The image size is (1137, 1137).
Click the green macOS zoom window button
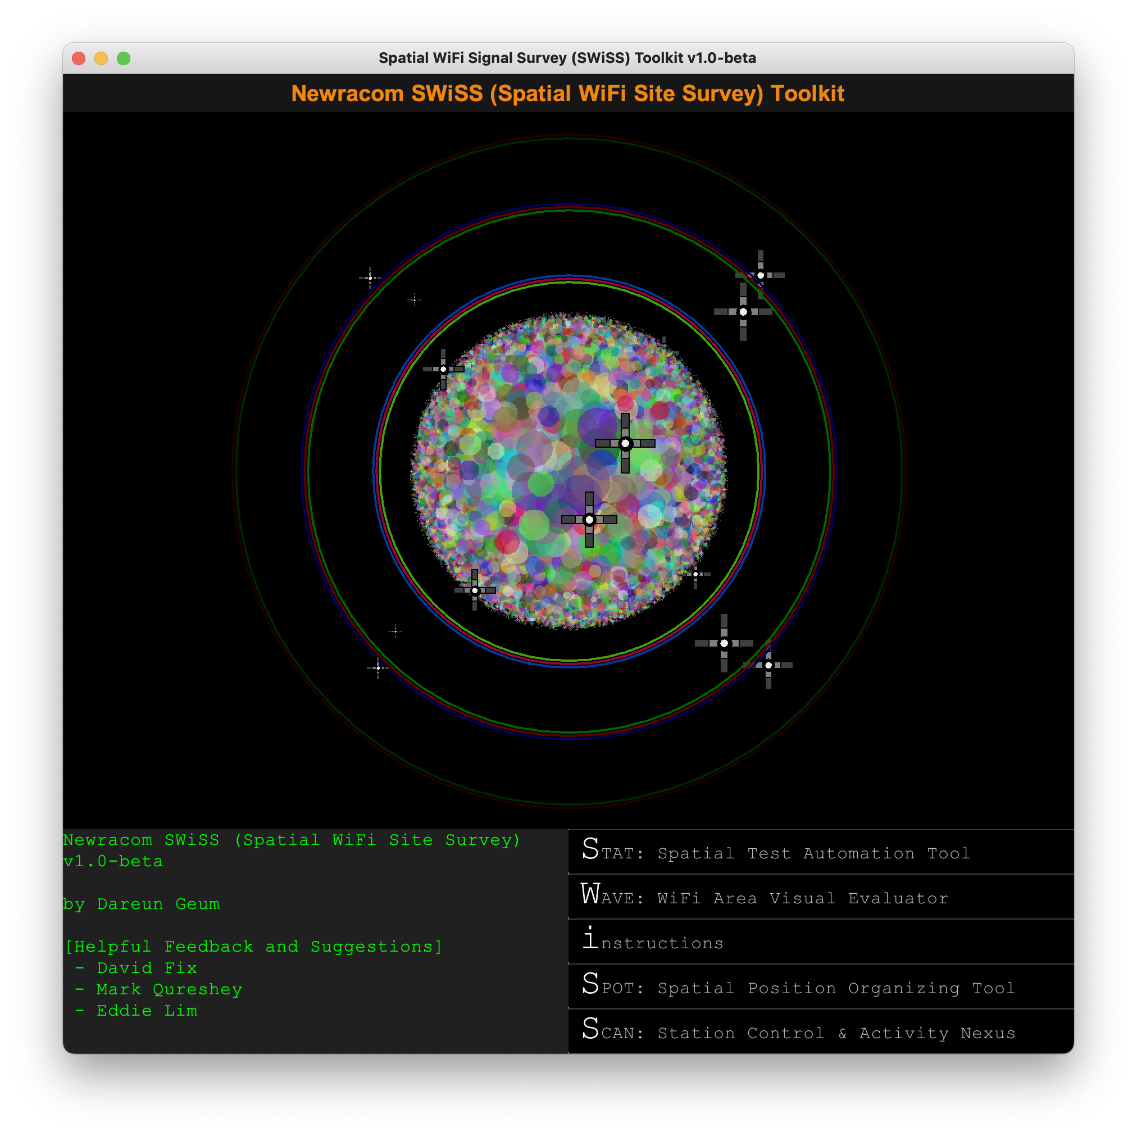point(124,58)
